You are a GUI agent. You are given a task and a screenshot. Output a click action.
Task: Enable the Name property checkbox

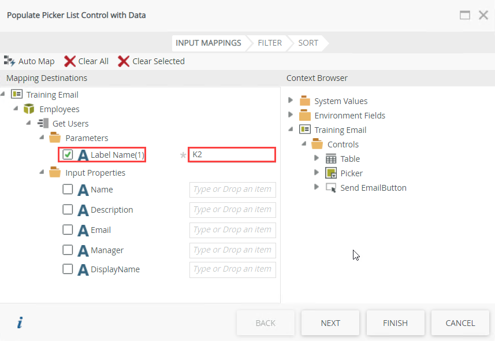68,190
